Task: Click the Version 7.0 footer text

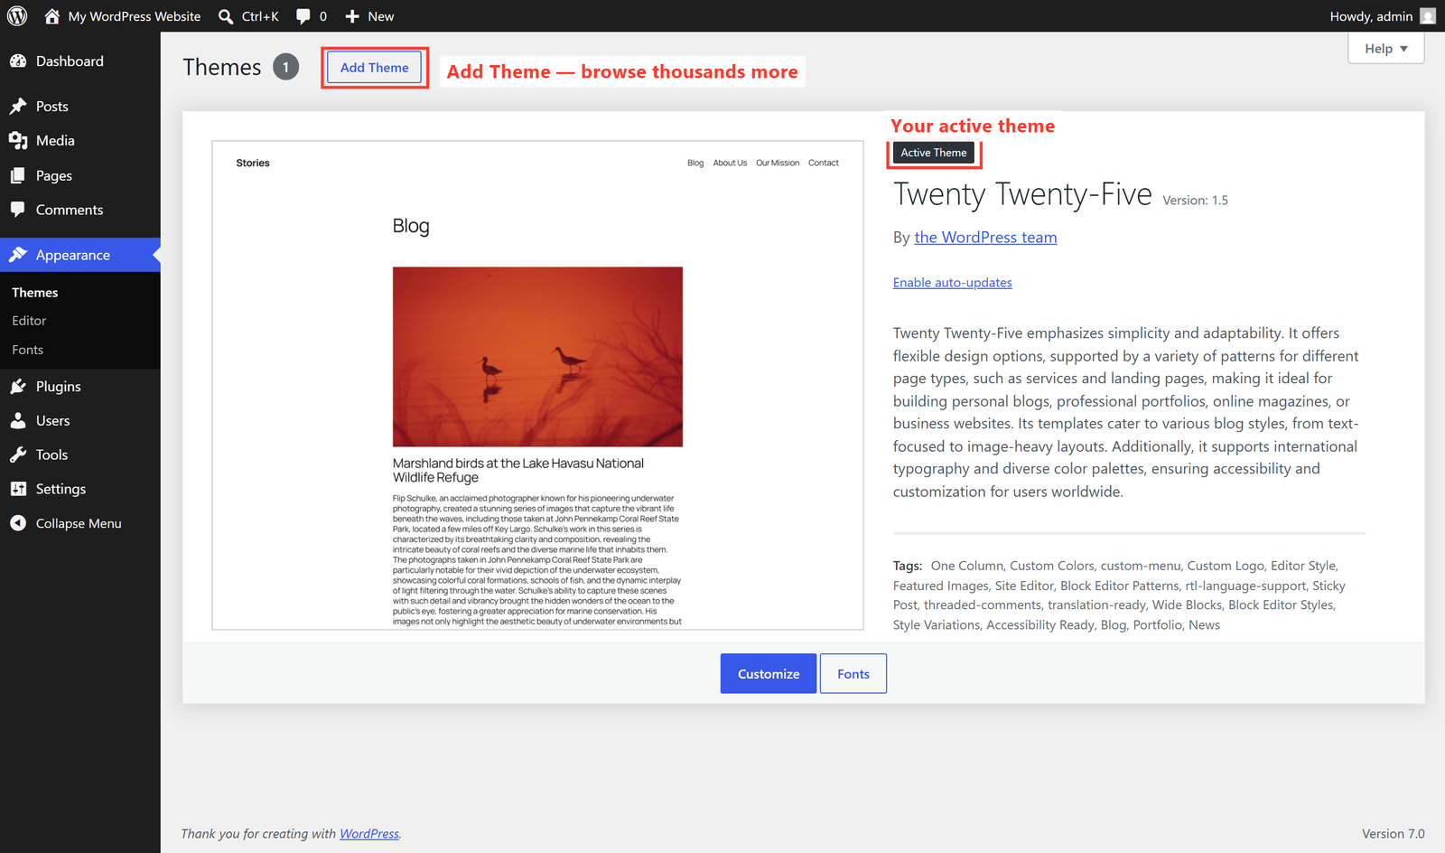Action: coord(1394,834)
